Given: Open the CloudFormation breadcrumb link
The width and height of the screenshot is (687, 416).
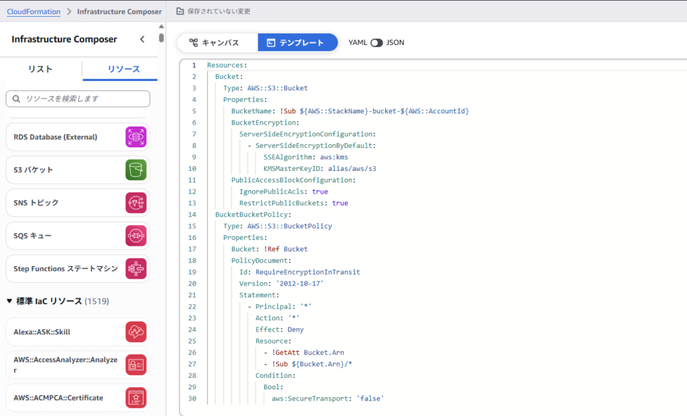Looking at the screenshot, I should tap(33, 11).
